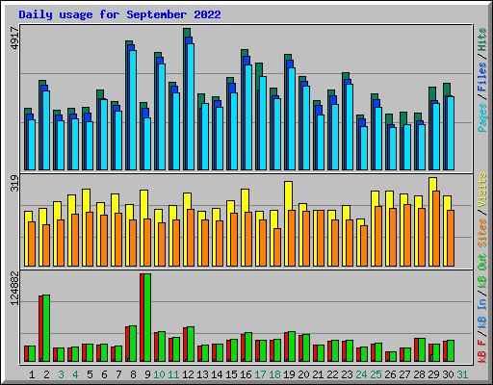
Task: Click the 'Sites' legend label
Action: pyautogui.click(x=482, y=232)
